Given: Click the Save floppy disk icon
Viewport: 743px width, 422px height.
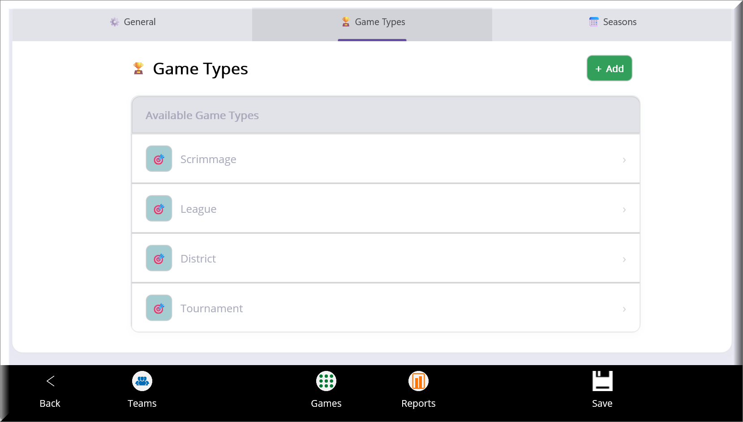Looking at the screenshot, I should coord(602,381).
